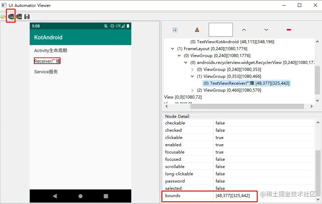Click the Android recents square button

106,196
